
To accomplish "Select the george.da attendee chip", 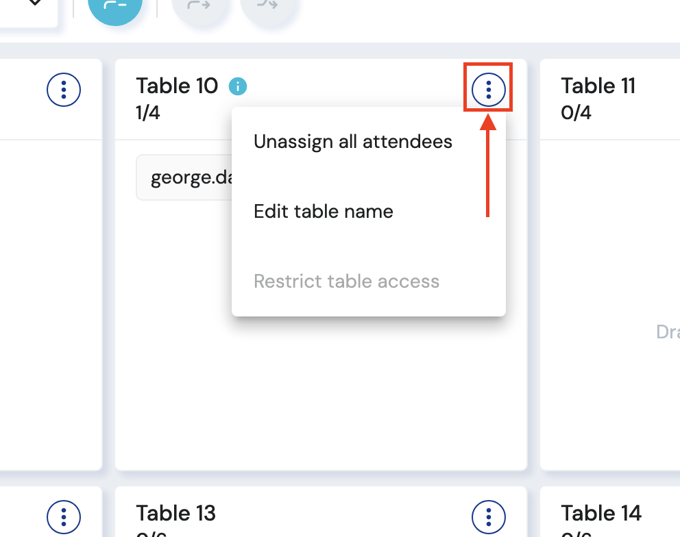I will (184, 178).
